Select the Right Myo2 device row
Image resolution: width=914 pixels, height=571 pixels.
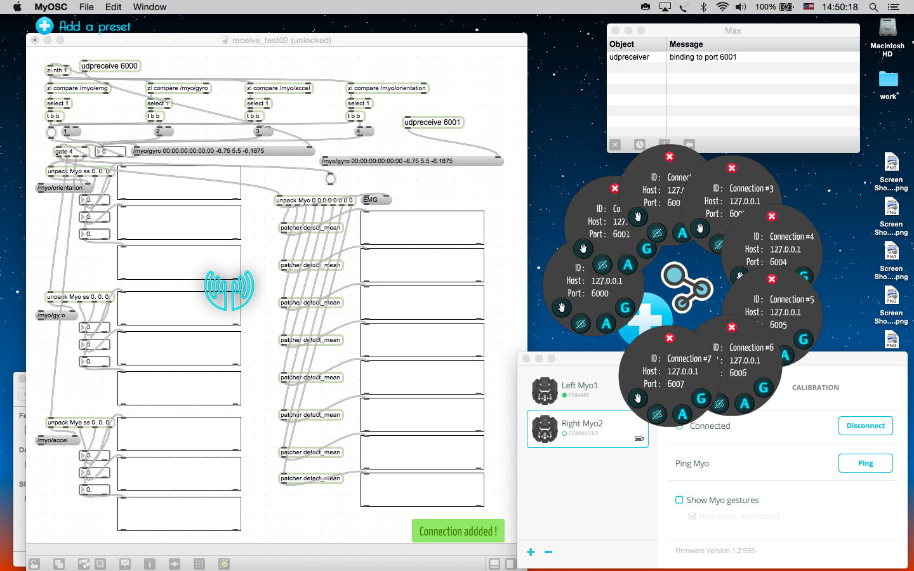(x=588, y=429)
